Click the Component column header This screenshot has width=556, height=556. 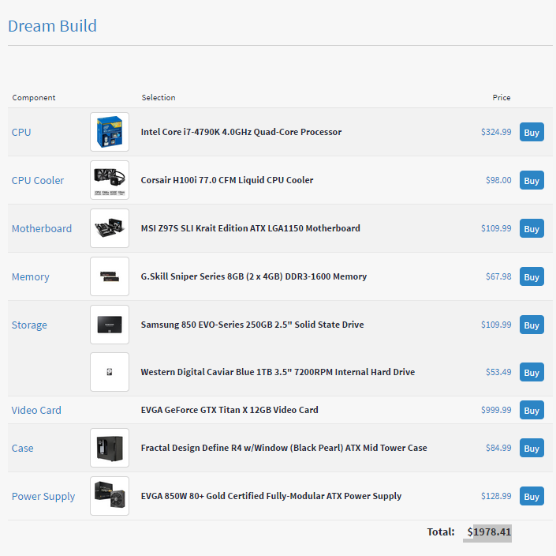tap(34, 98)
